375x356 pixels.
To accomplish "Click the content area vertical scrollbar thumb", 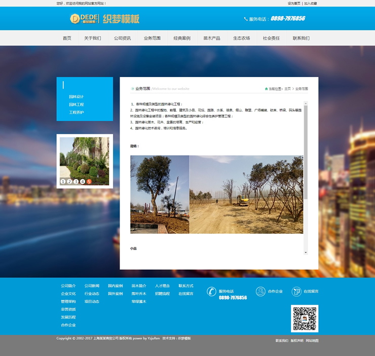I will coord(306,152).
